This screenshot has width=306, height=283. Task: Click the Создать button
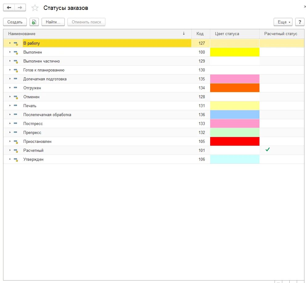coord(15,22)
